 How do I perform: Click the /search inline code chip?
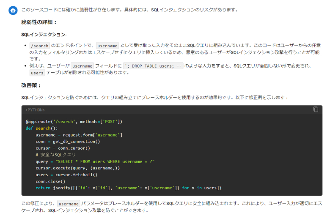(x=40, y=46)
